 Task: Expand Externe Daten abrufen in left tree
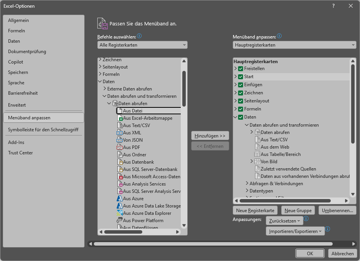pos(105,89)
